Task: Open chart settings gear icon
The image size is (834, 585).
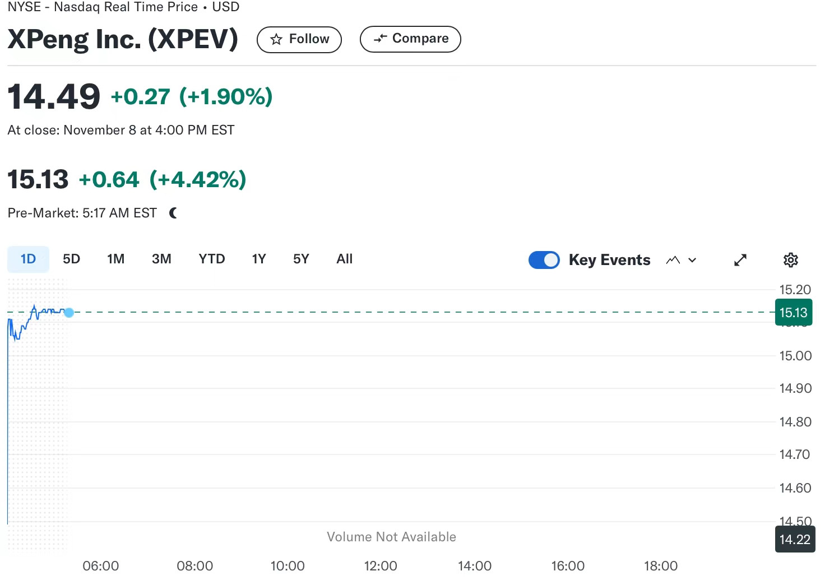Action: tap(790, 260)
